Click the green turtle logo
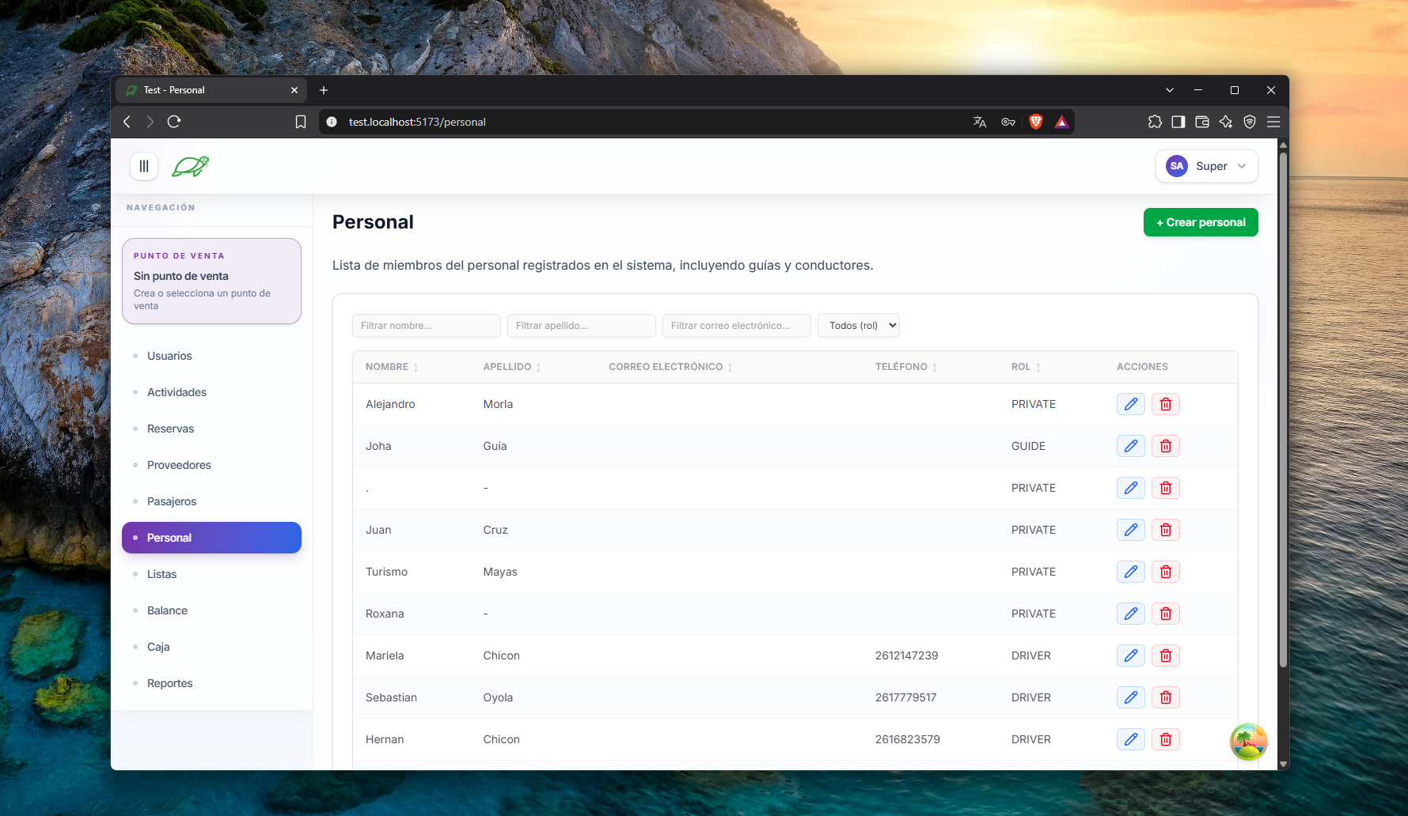 tap(190, 166)
